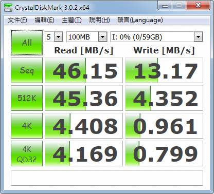Select the Seq read result 46.15
This screenshot has height=194, width=214.
tap(84, 70)
